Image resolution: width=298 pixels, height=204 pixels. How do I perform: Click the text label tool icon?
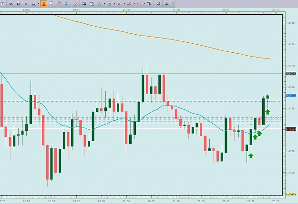tap(149, 4)
